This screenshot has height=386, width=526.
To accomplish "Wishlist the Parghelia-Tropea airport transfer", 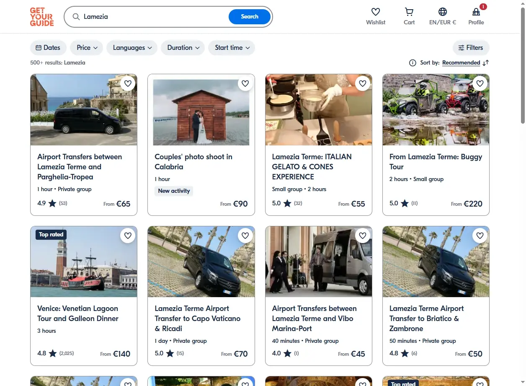I will point(128,83).
